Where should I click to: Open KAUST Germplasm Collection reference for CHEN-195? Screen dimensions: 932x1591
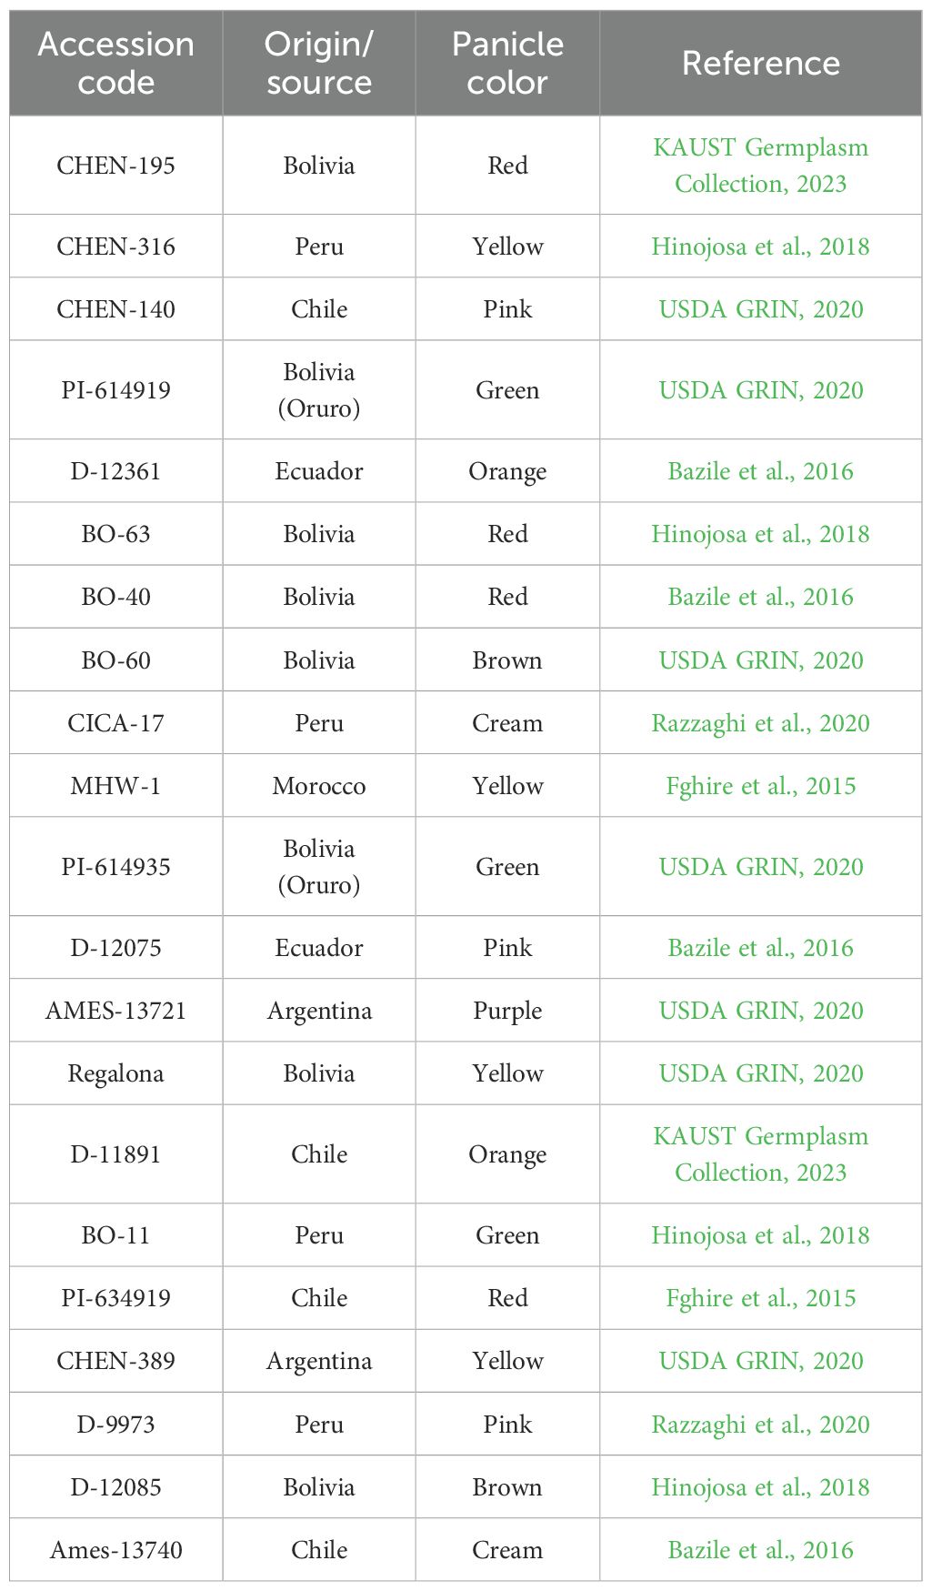(760, 166)
